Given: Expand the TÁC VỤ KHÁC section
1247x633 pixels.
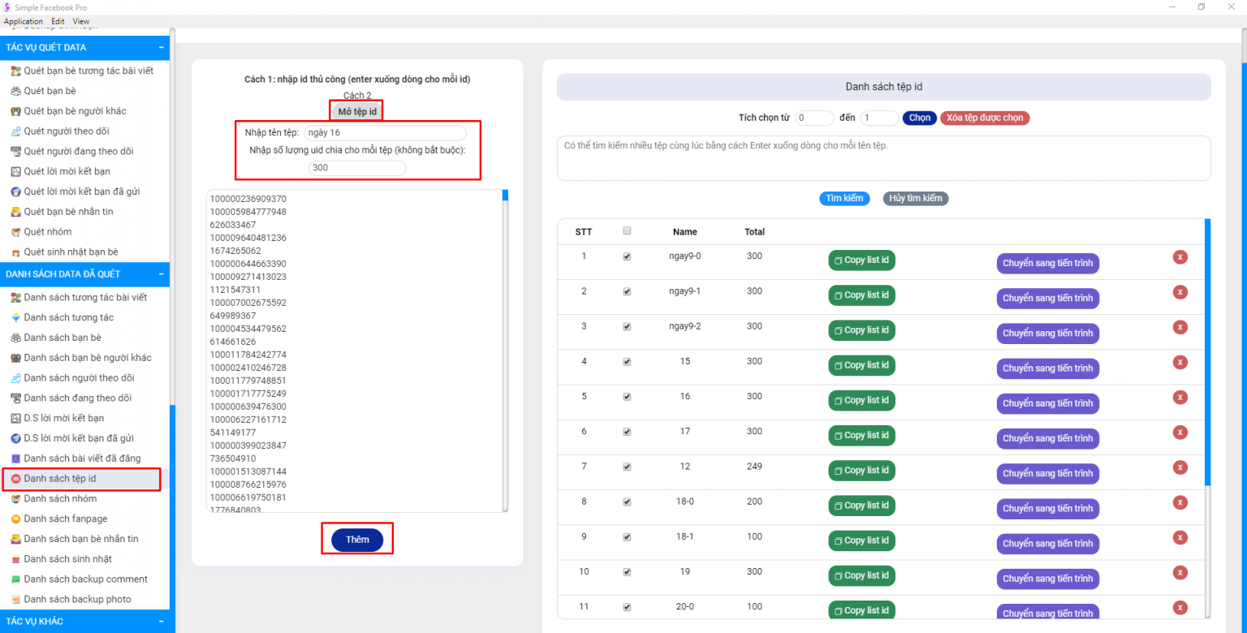Looking at the screenshot, I should (162, 621).
